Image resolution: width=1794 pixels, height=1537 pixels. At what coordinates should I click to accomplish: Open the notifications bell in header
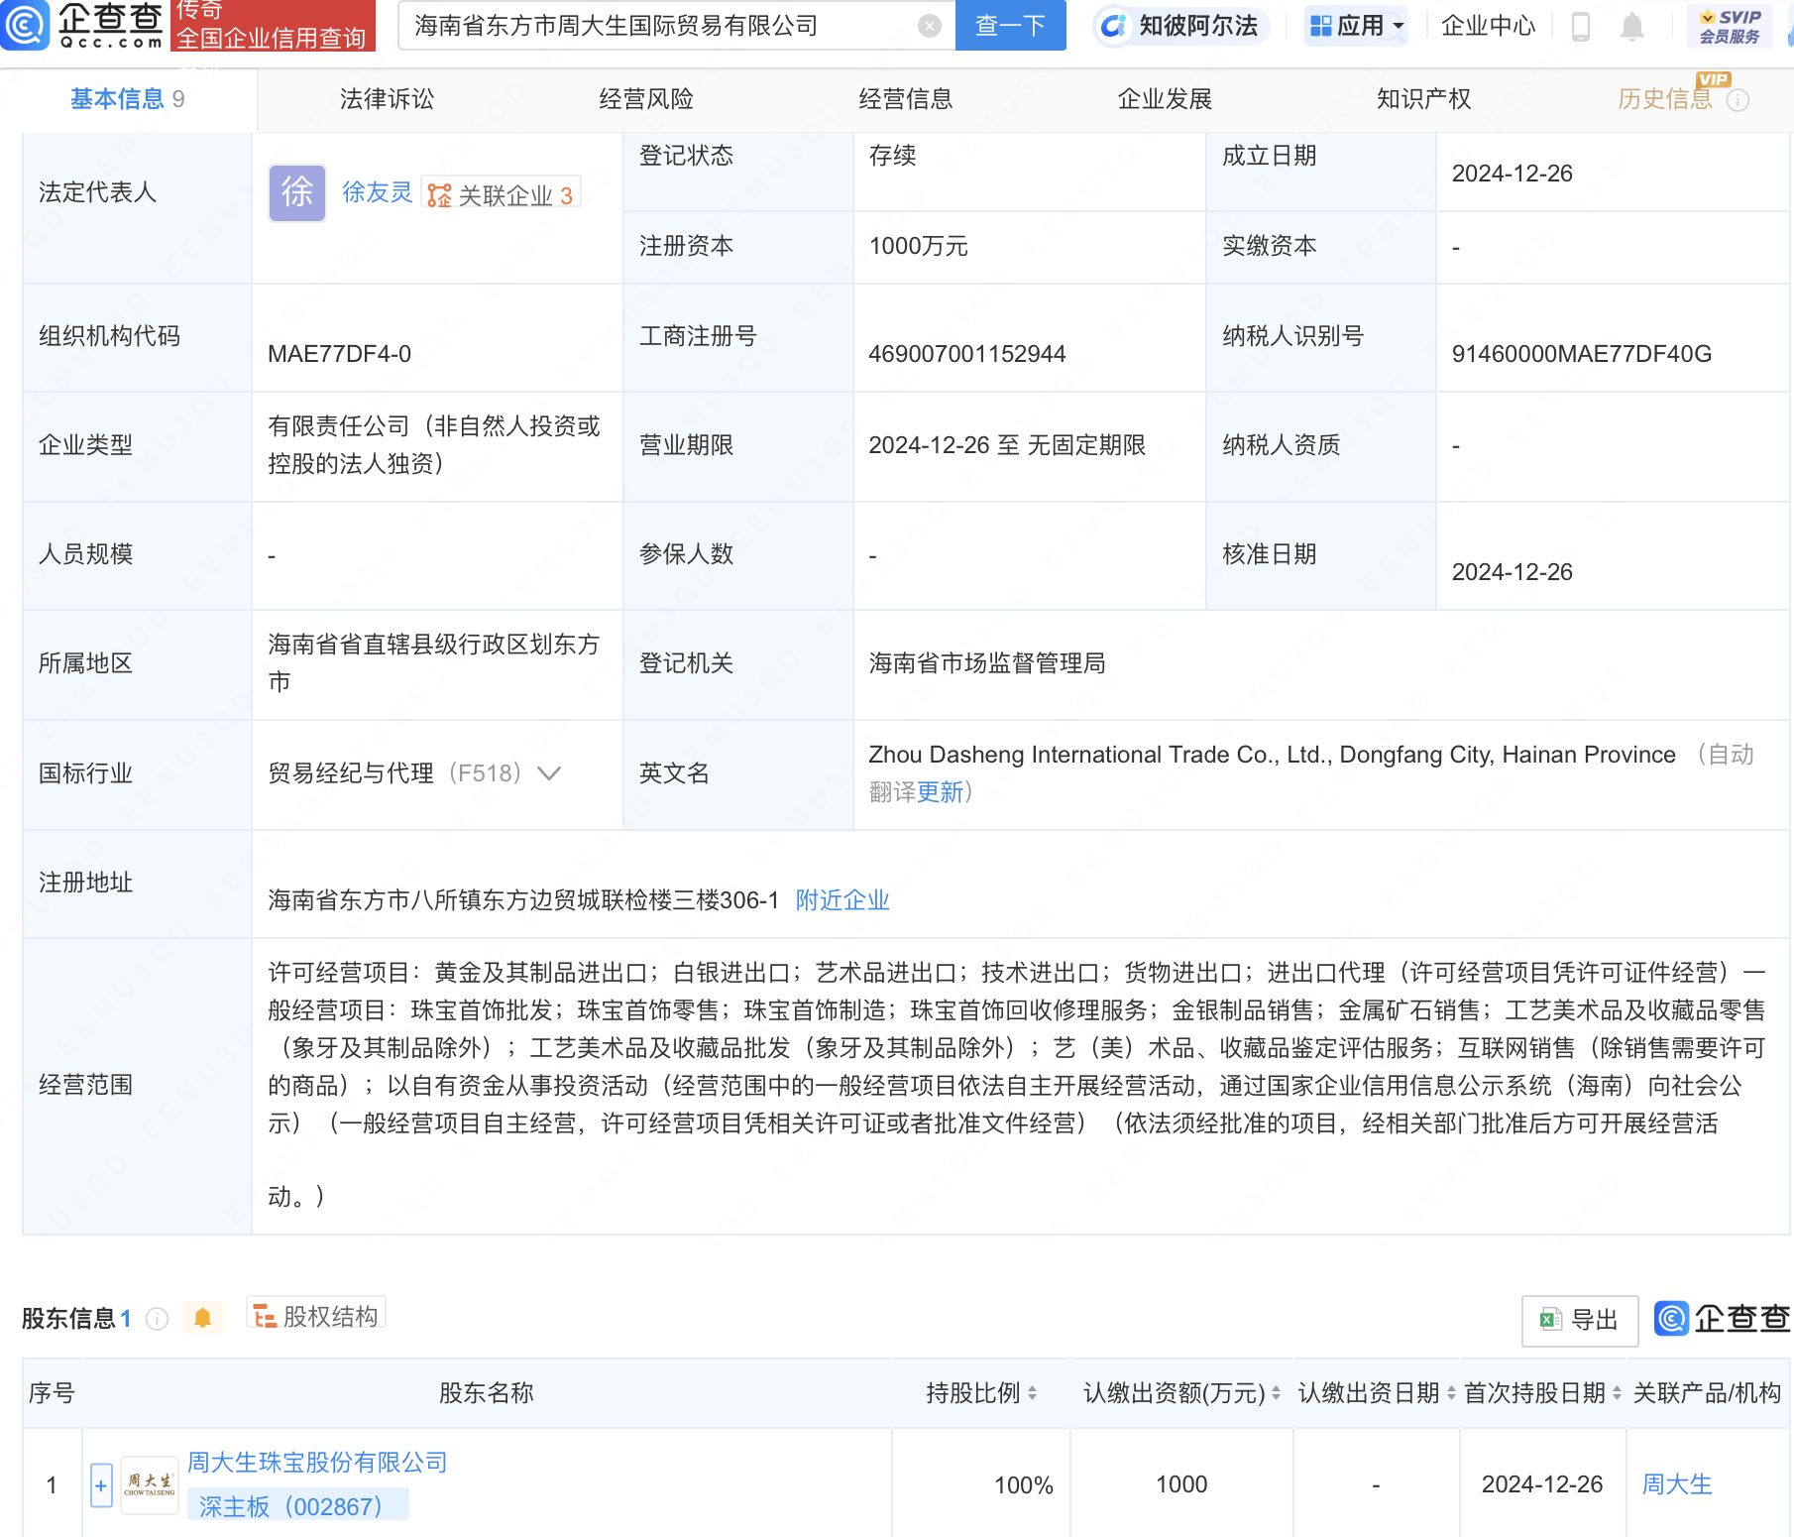1631,26
